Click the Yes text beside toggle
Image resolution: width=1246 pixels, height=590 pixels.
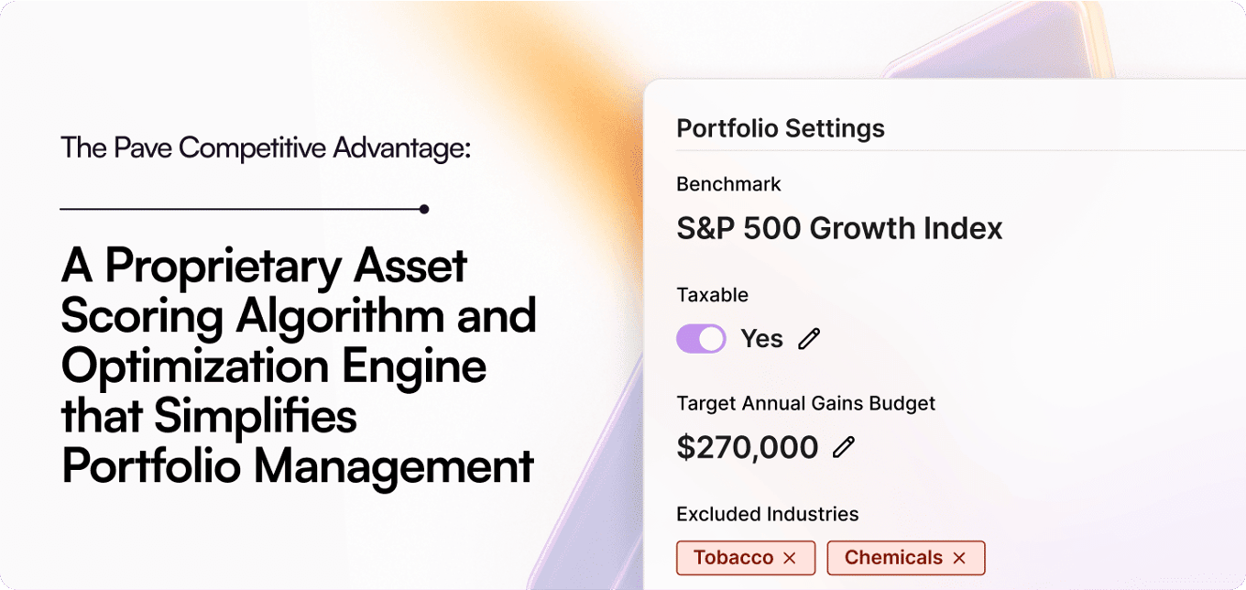click(762, 339)
